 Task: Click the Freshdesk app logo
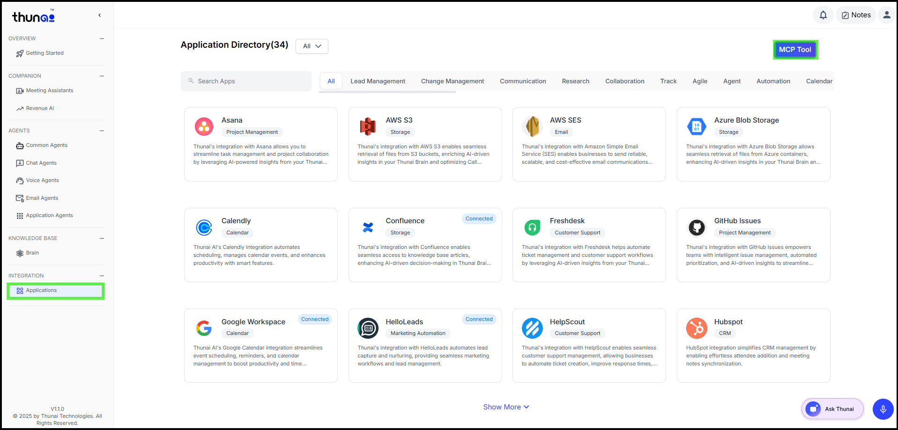coord(532,227)
